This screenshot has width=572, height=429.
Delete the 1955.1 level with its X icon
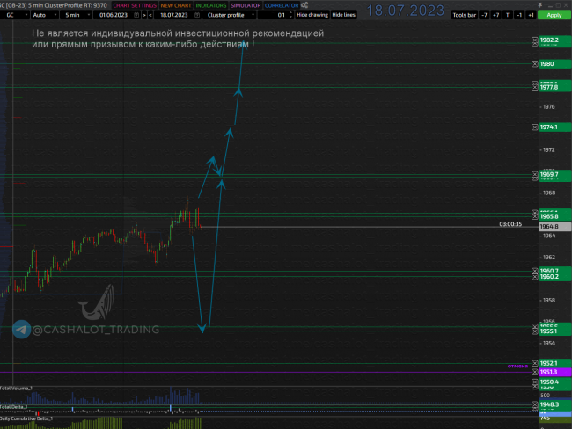tap(534, 331)
